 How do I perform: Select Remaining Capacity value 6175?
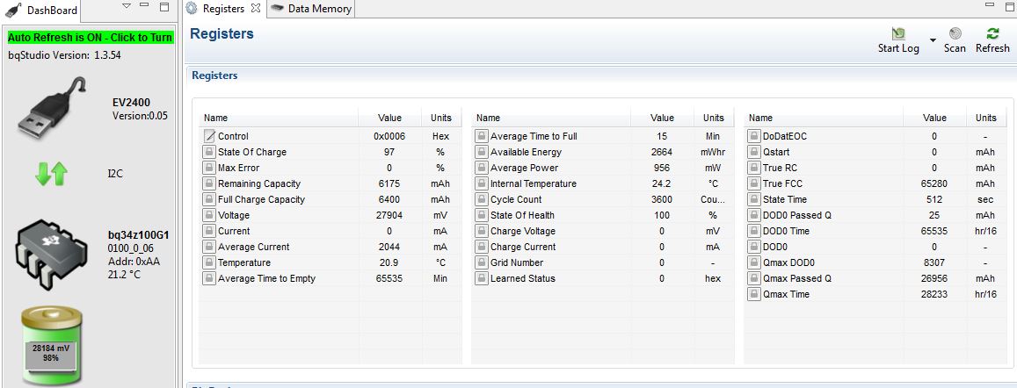tap(389, 183)
